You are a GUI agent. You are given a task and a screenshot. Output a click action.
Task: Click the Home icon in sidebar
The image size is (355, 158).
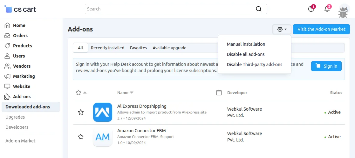pyautogui.click(x=7, y=25)
